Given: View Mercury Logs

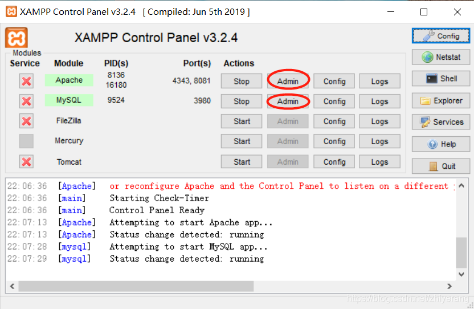Looking at the screenshot, I should coord(379,141).
